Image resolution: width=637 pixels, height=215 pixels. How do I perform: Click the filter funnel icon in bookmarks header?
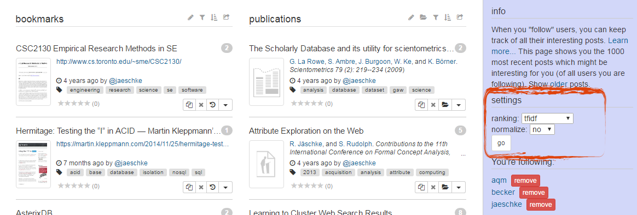coord(202,17)
